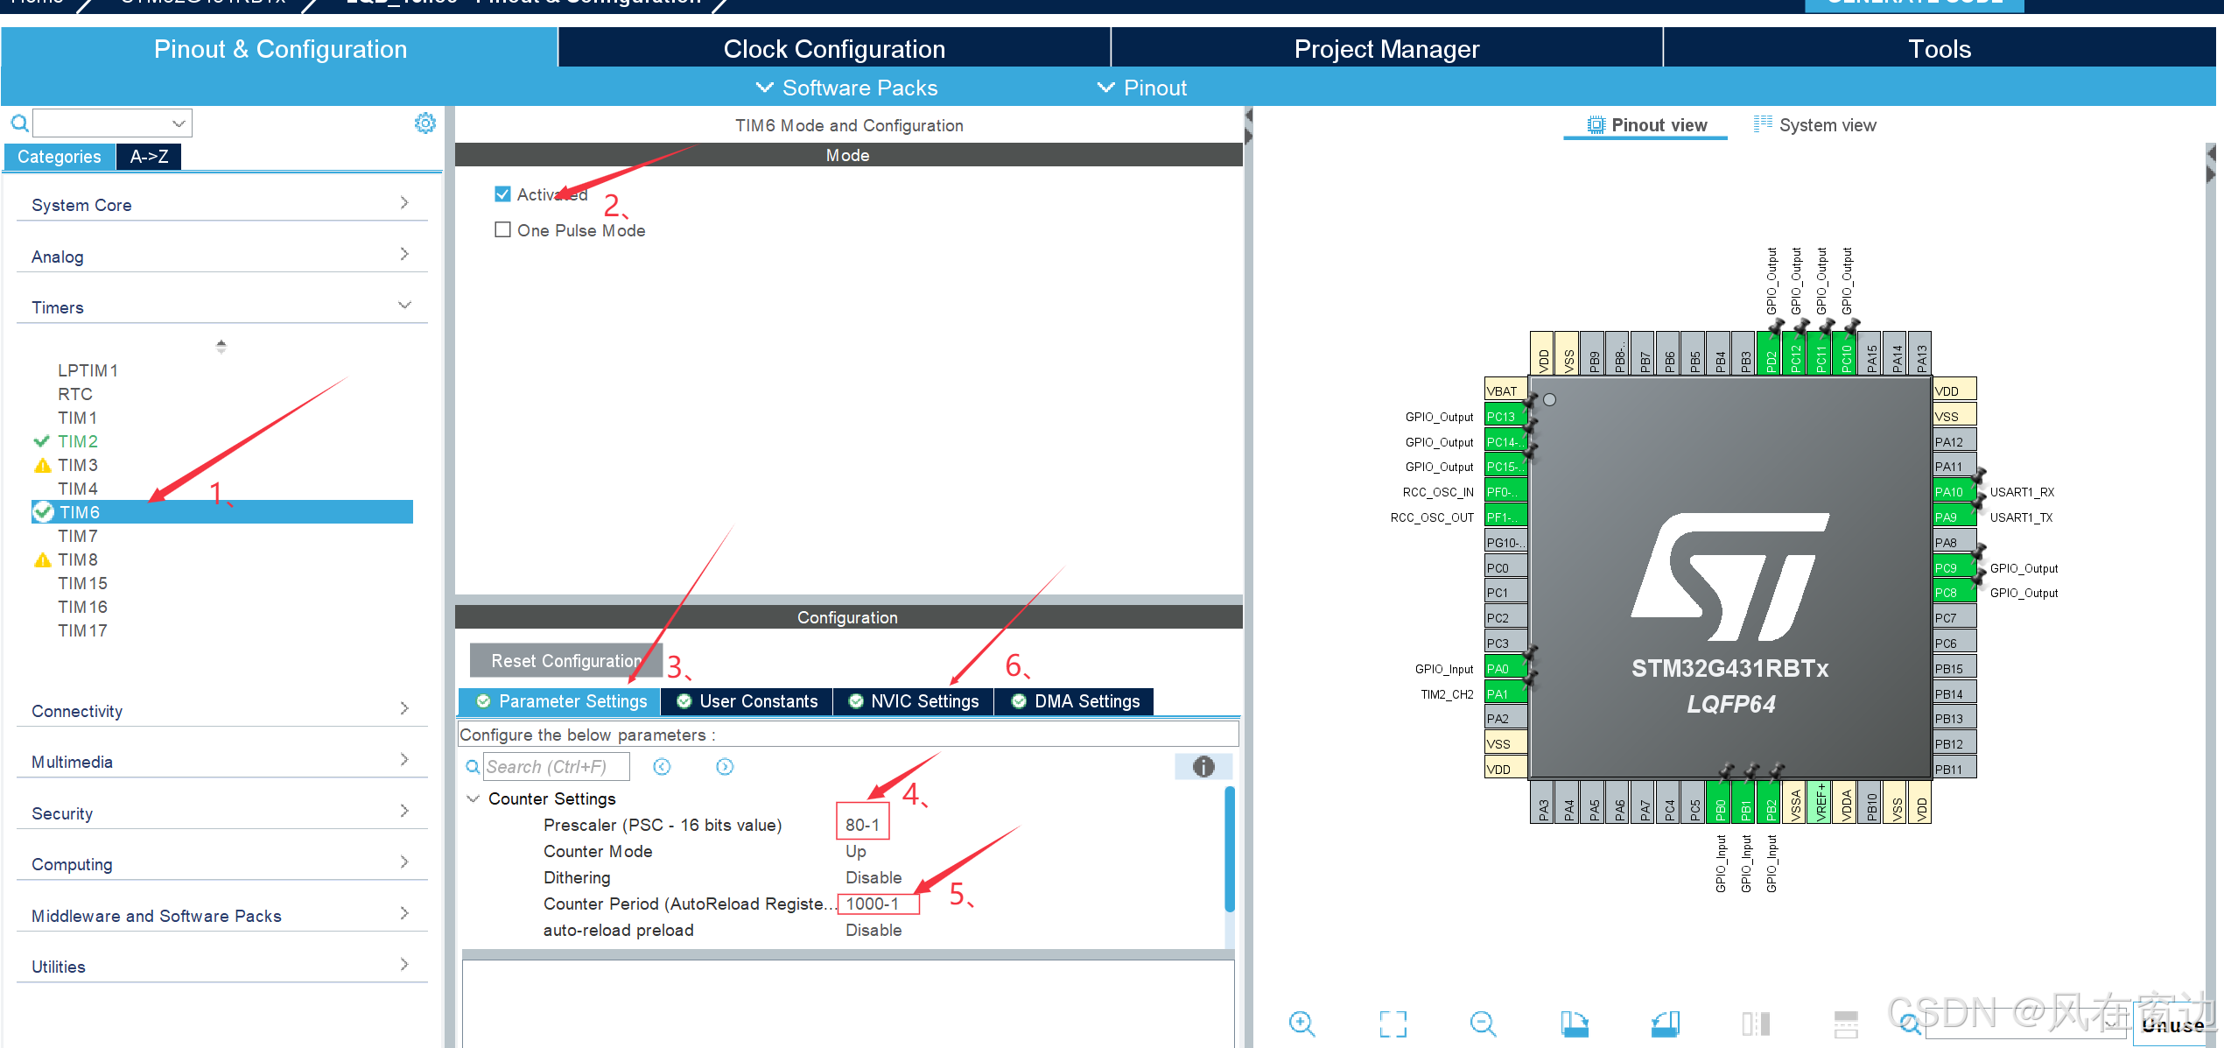Open the settings gear in categories panel
The height and width of the screenshot is (1048, 2224).
[x=425, y=123]
